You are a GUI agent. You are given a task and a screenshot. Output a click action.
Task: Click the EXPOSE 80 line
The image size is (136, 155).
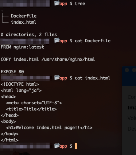coord(12,72)
